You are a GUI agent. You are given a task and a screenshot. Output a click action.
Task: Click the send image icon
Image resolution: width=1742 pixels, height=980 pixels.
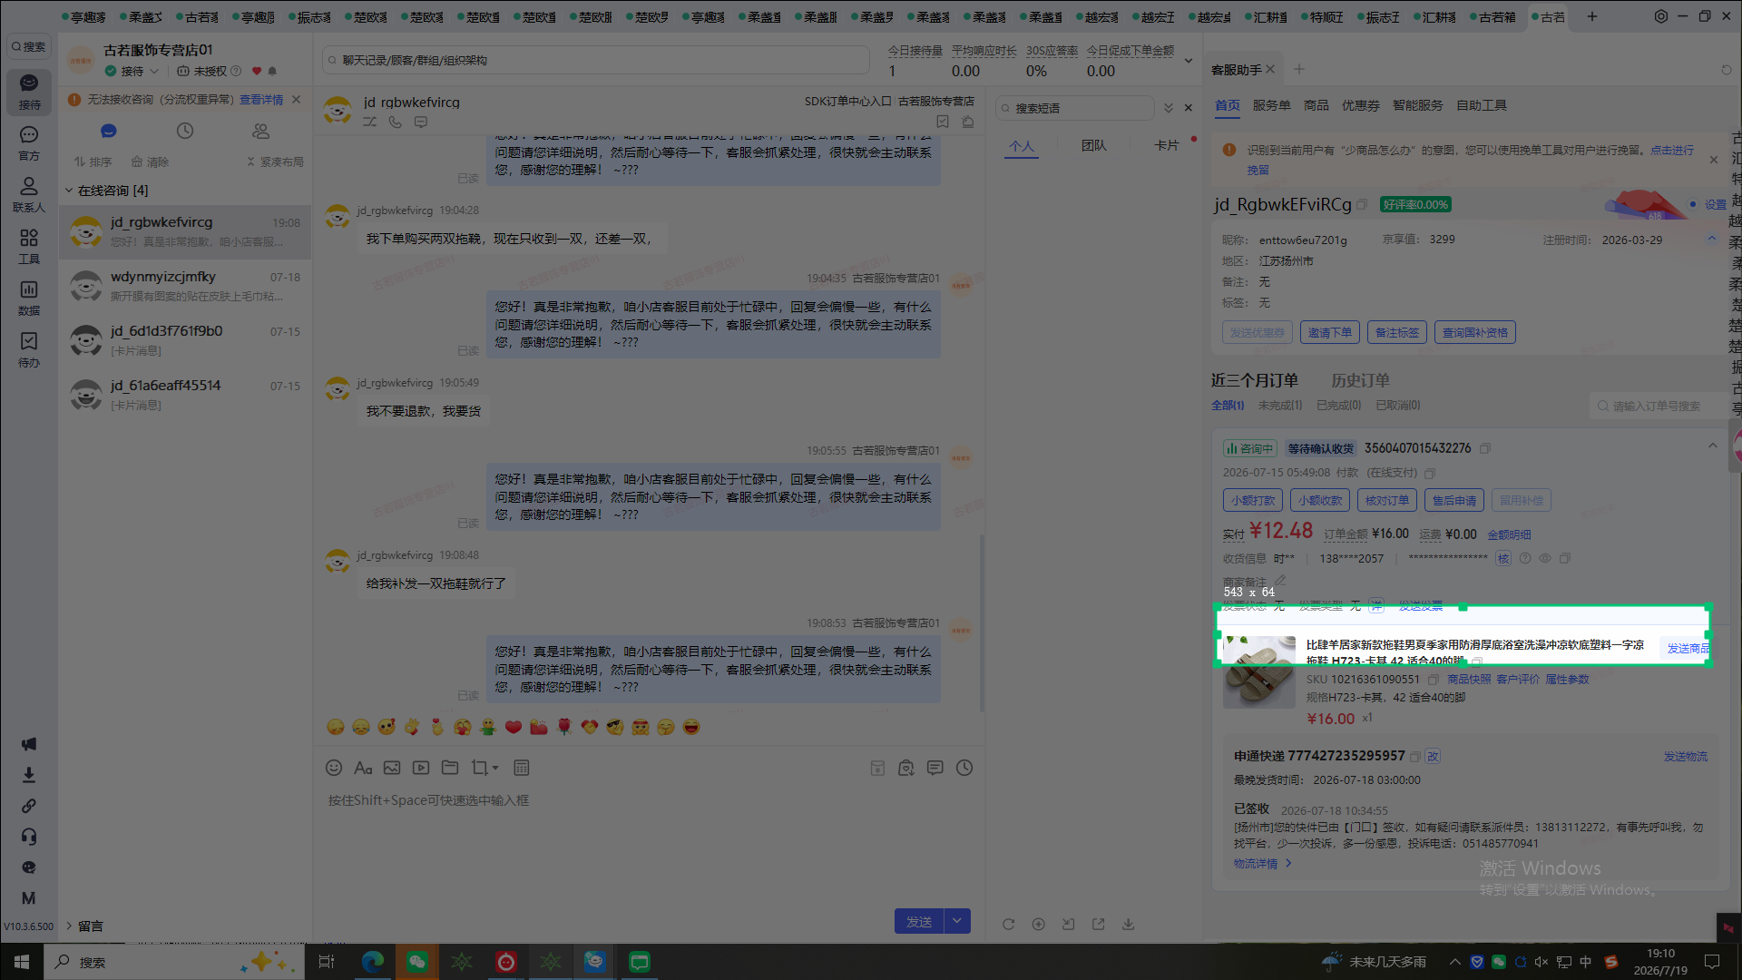392,768
